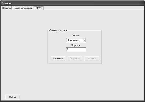Click the greyed-out Сохранить button
This screenshot has height=102, width=145.
[75, 59]
